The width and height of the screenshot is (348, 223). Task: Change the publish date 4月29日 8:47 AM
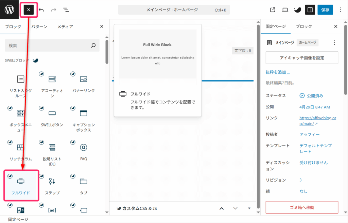tap(315, 107)
